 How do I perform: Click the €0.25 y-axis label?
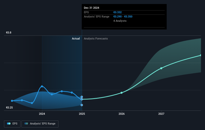9,107
